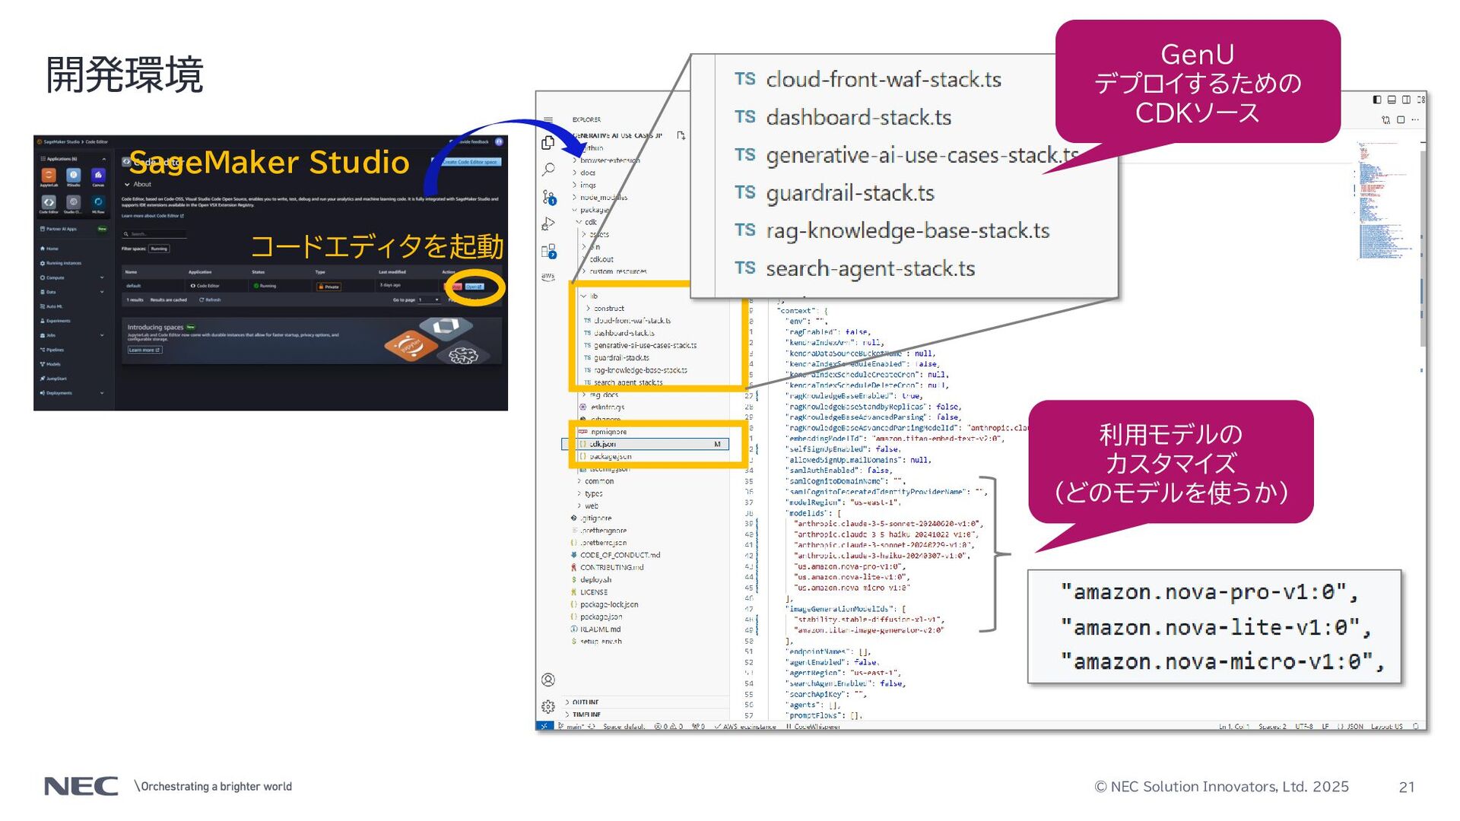Click the Canvas app icon in SageMaker Studio
Viewport: 1460px width, 821px height.
click(x=98, y=176)
